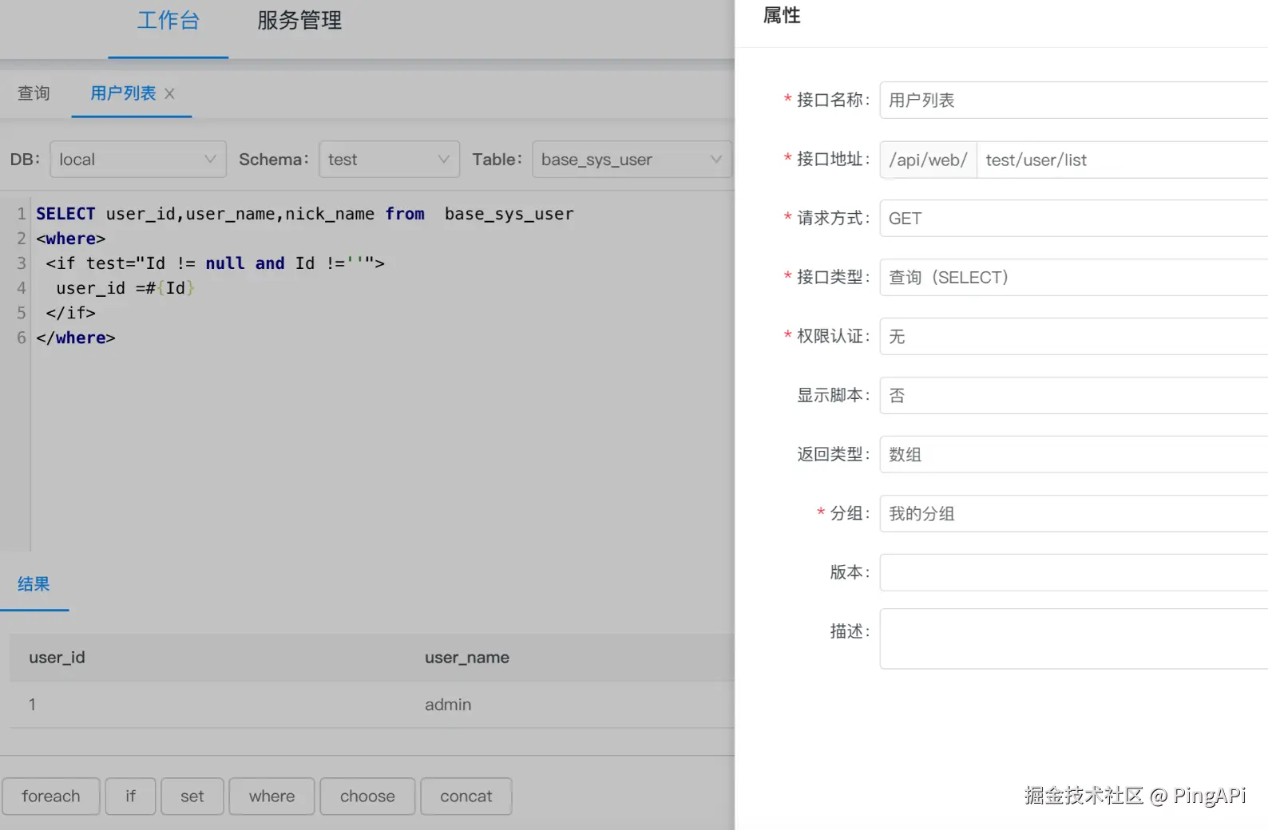The image size is (1268, 830).
Task: Click the closing </where> line
Action: (76, 338)
